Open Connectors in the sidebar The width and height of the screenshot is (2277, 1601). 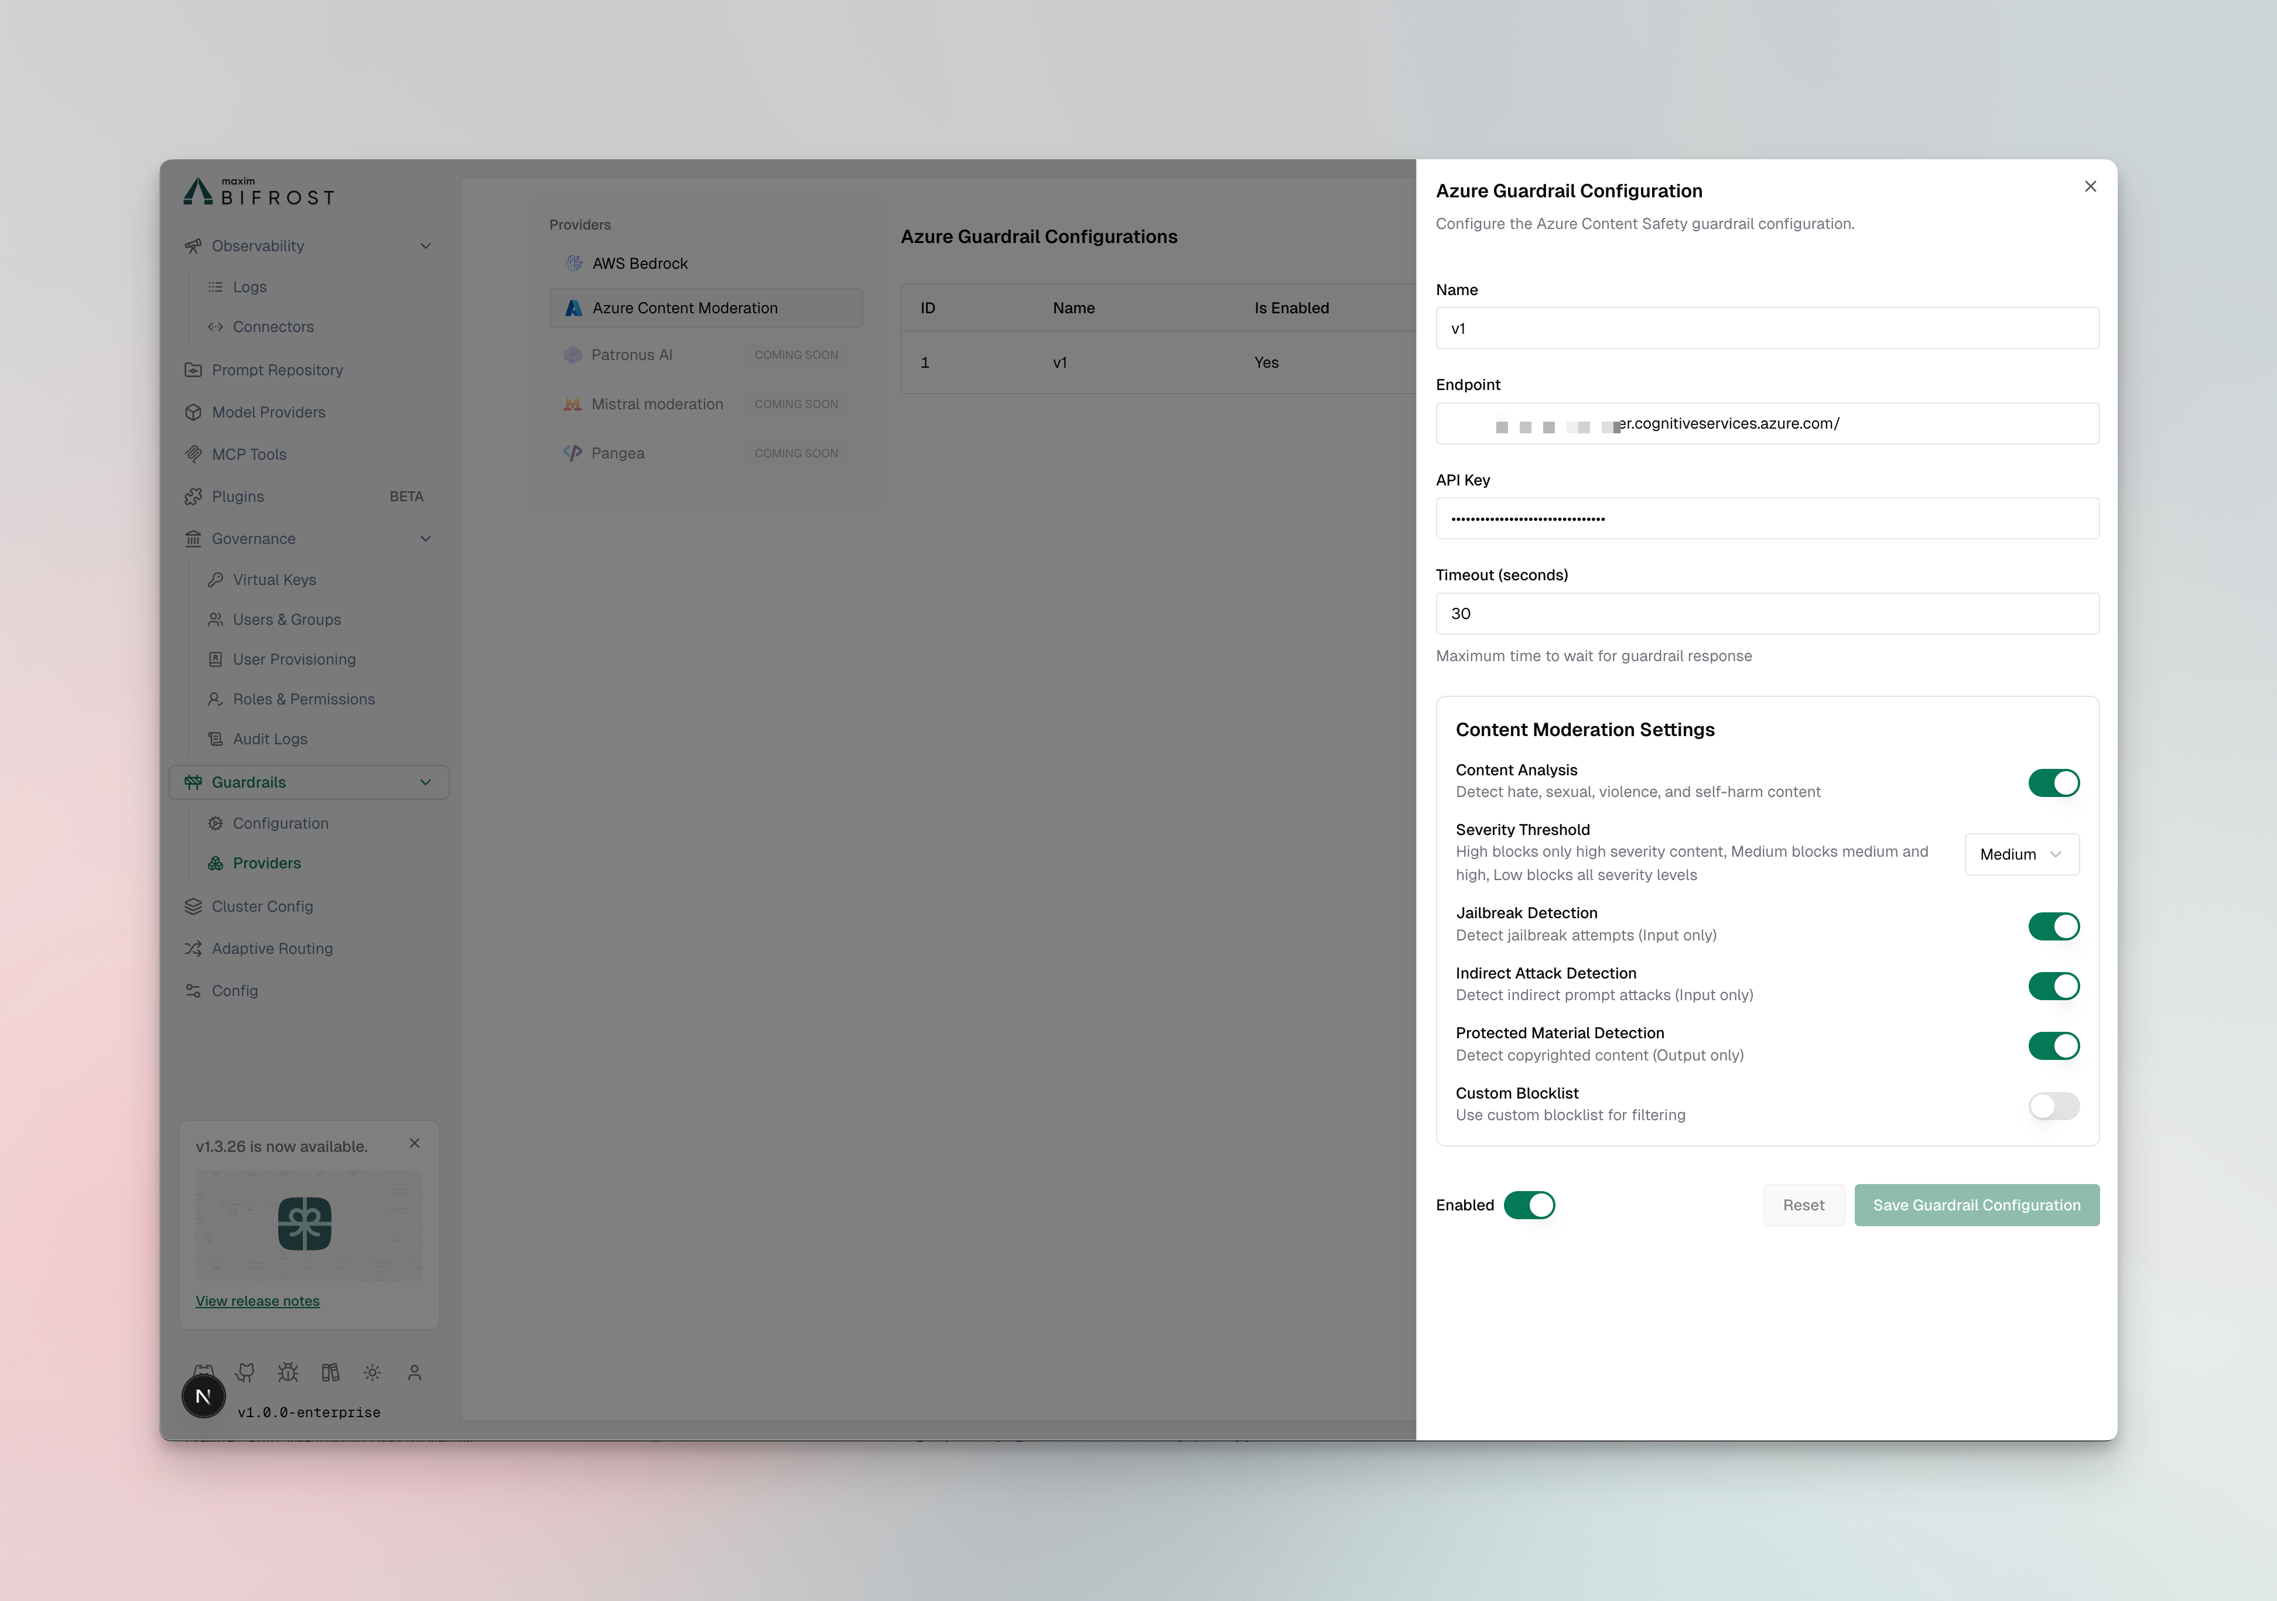pyautogui.click(x=273, y=326)
